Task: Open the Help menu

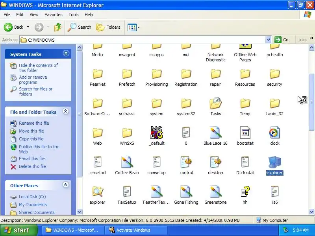Action: point(89,15)
